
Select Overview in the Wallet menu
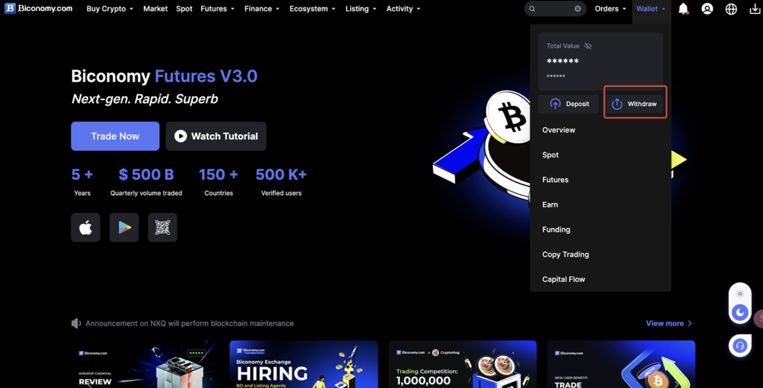(558, 130)
